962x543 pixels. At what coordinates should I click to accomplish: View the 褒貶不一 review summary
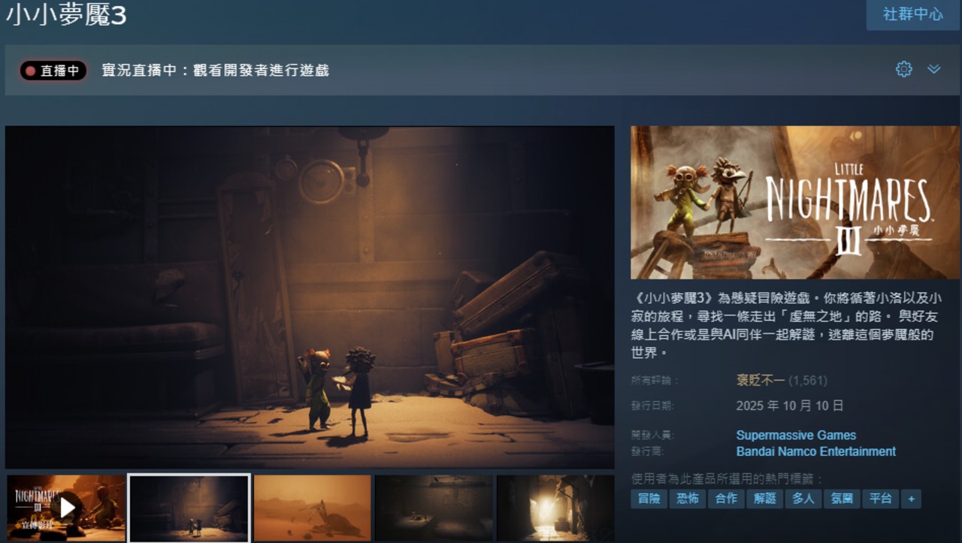758,381
